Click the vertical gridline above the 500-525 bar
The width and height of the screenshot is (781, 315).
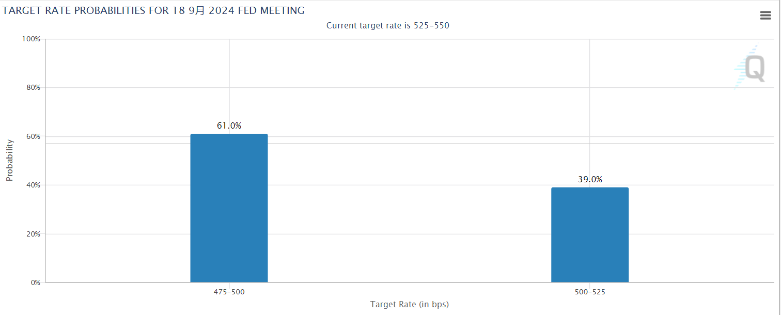(x=589, y=103)
